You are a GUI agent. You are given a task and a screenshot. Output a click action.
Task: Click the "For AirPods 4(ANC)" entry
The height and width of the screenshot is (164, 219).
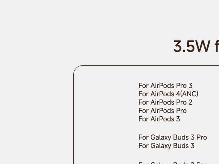tap(168, 94)
